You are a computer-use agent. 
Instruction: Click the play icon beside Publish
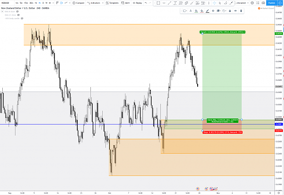point(280,3)
